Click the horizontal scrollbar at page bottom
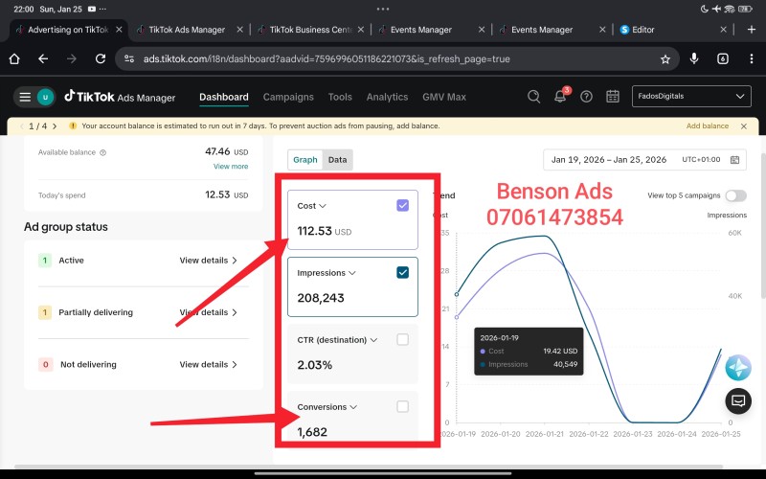This screenshot has width=766, height=479. 369,467
